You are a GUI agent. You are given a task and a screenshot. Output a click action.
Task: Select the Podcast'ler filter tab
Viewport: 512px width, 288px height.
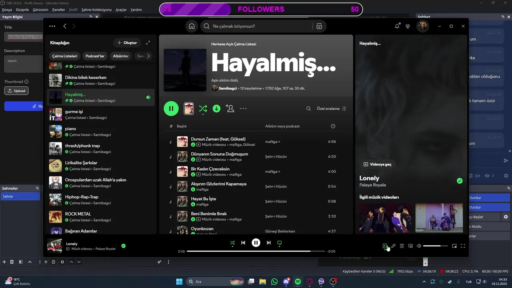95,56
